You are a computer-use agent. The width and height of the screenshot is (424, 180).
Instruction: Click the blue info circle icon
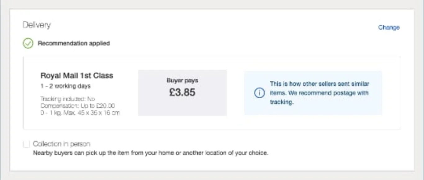pos(259,93)
